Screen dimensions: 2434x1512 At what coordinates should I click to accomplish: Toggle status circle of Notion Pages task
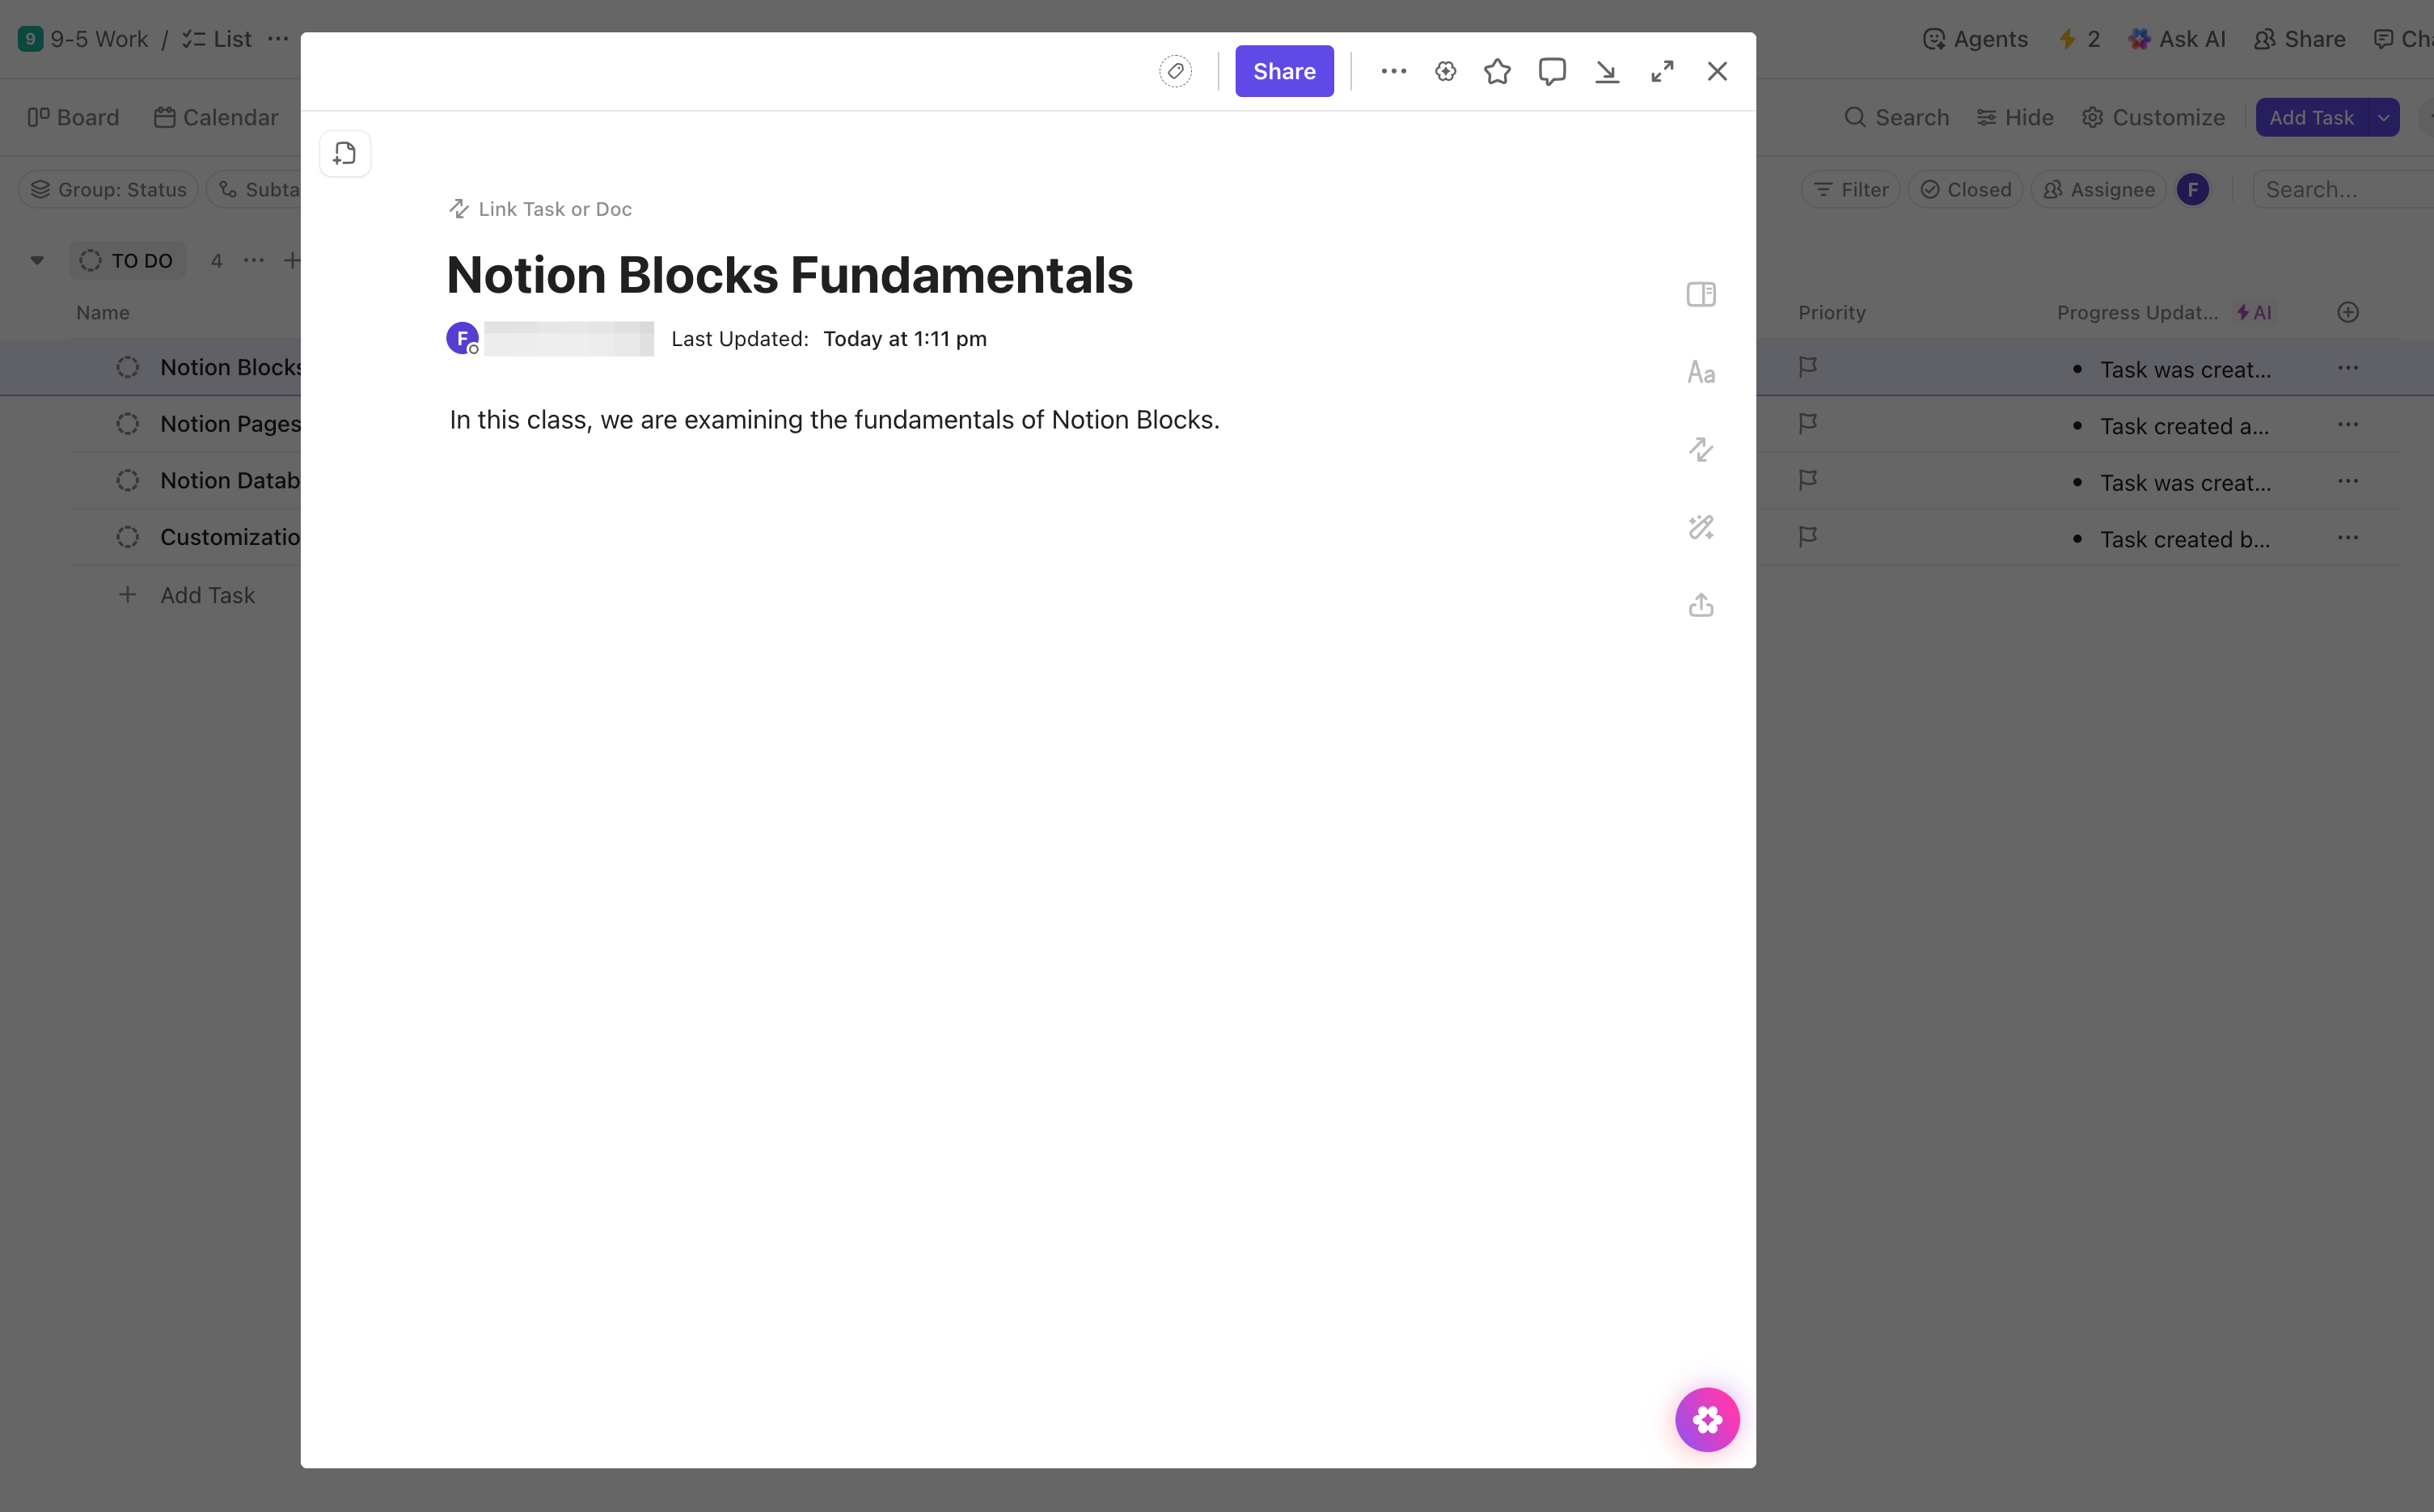[x=128, y=424]
